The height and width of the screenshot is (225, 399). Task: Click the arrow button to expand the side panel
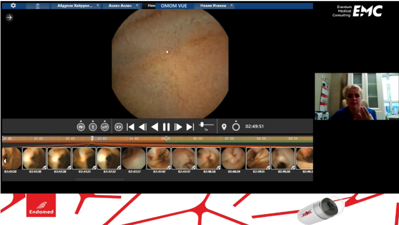tap(9, 17)
